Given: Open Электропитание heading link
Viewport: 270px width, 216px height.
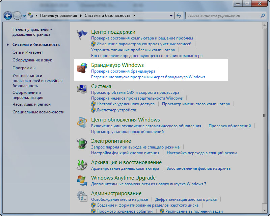Looking at the screenshot, I should 111,141.
